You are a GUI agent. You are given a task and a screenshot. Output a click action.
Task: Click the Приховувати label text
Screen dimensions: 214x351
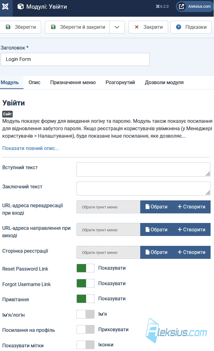[x=113, y=330]
